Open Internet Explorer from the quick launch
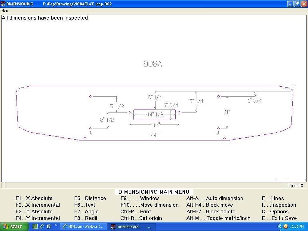This screenshot has width=308, height=231. pyautogui.click(x=42, y=226)
